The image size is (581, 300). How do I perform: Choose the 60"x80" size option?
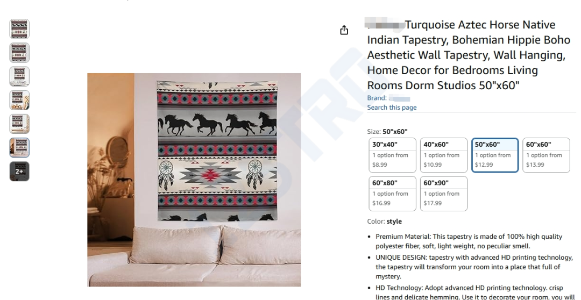tap(392, 194)
